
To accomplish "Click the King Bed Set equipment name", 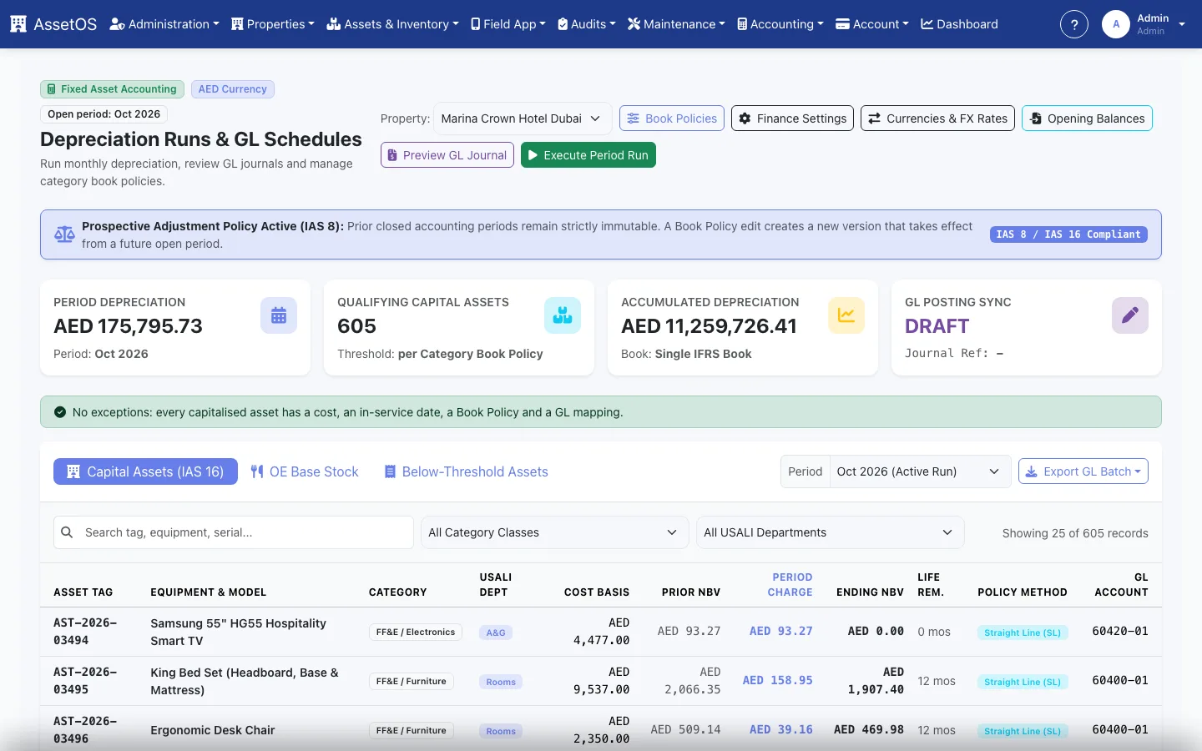I will (245, 681).
